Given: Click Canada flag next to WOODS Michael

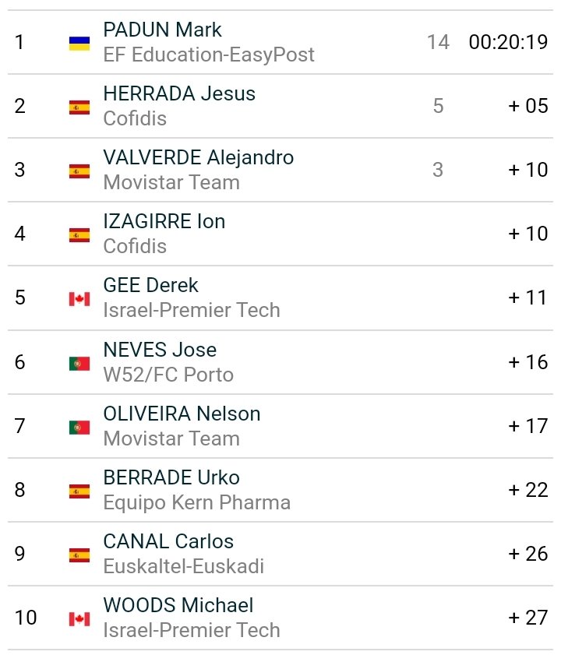Looking at the screenshot, I should pos(79,619).
